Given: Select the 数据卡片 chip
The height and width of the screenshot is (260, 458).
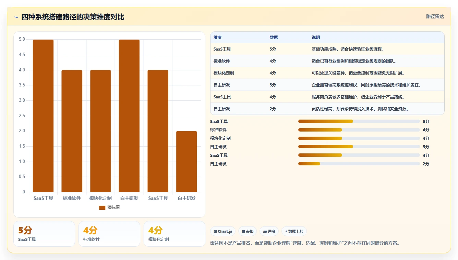Looking at the screenshot, I should (294, 231).
